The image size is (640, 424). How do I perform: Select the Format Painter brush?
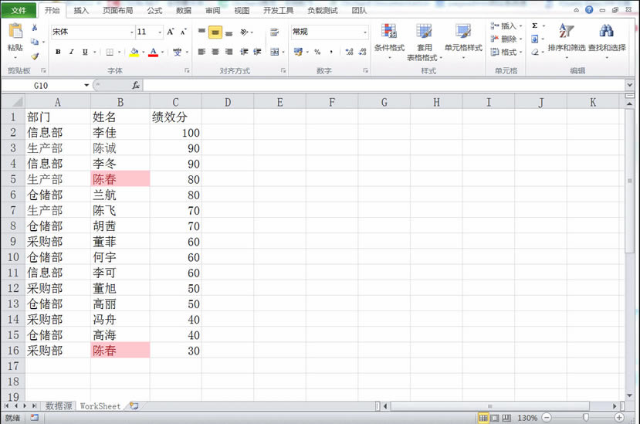(35, 56)
